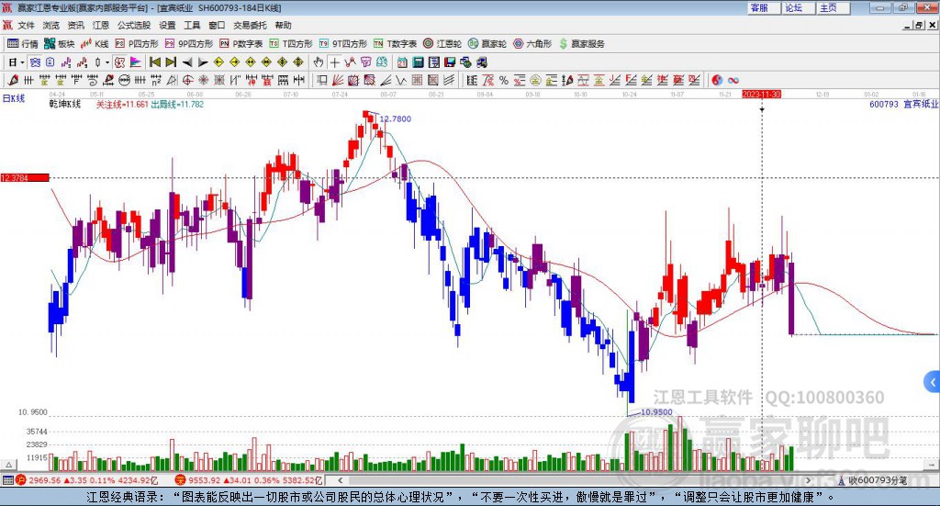Select the Gann fan lines tool
Image resolution: width=940 pixels, height=506 pixels.
tap(337, 80)
